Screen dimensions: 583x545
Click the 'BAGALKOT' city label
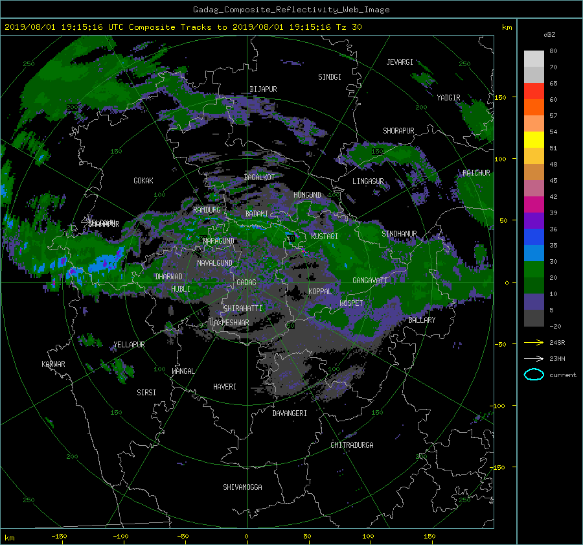point(259,178)
